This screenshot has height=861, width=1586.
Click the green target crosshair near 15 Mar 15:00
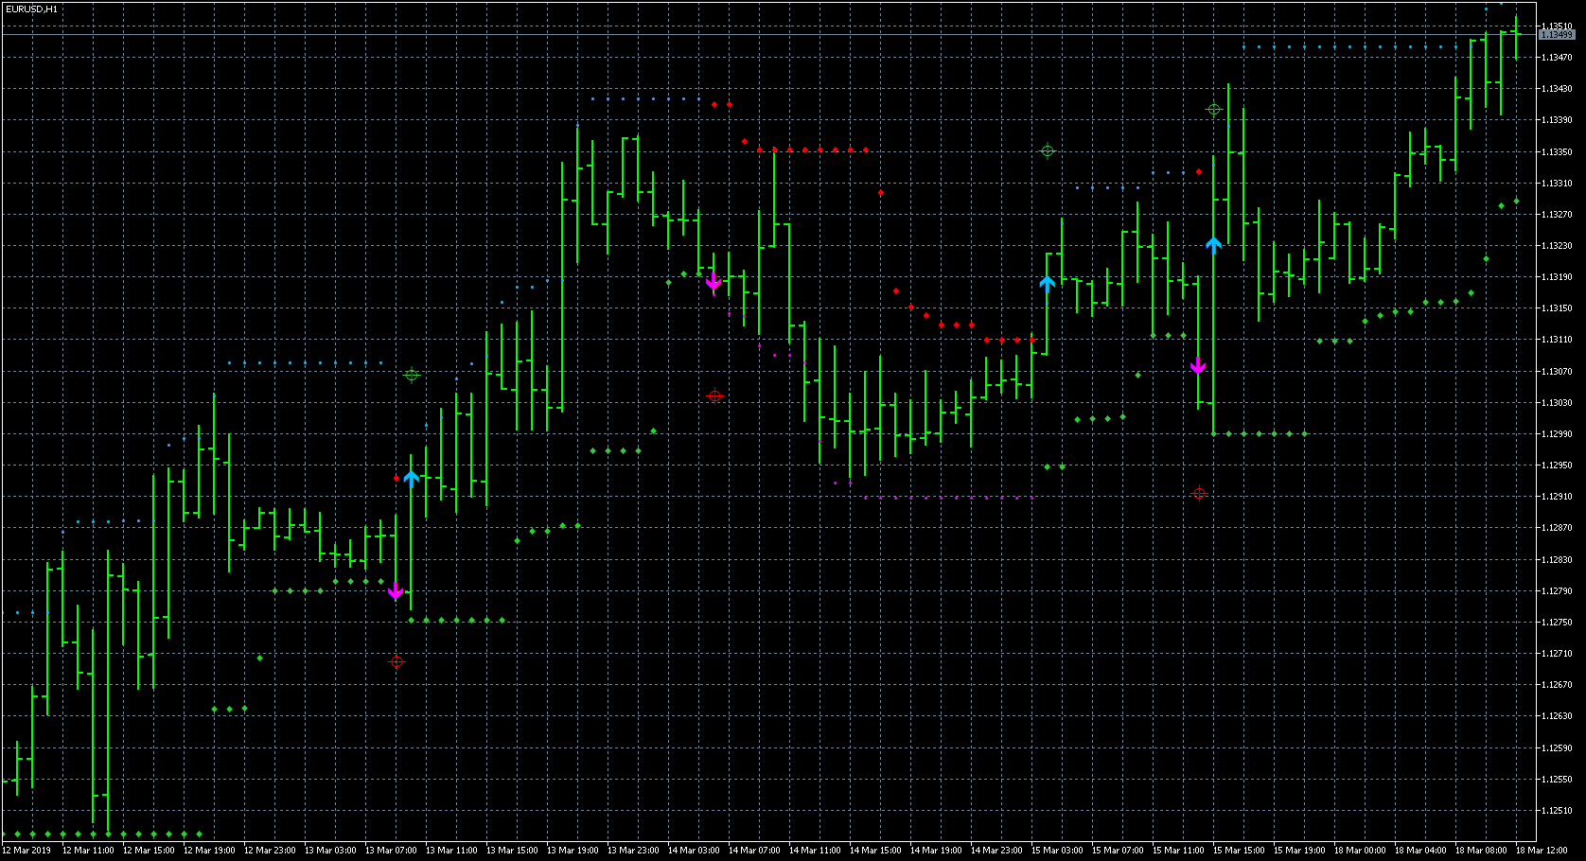coord(1214,109)
